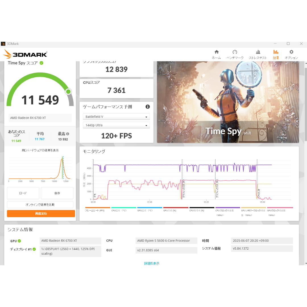Viewport: 307px width, 307px height.
Task: Minimize the 3DMark window
Action: pyautogui.click(x=275, y=44)
